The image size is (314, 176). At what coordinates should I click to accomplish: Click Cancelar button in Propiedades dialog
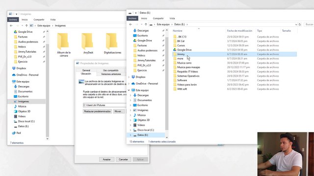(x=123, y=159)
